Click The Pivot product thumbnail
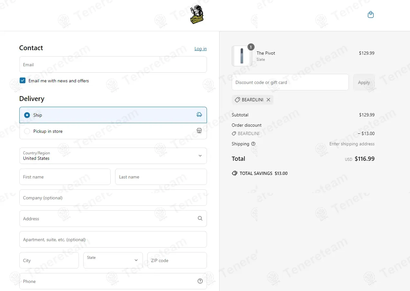 (x=242, y=56)
